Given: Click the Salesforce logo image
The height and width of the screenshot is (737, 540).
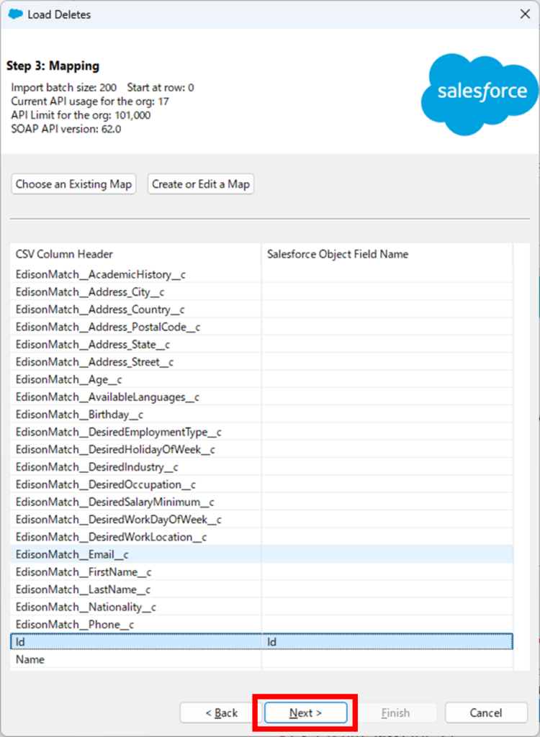Looking at the screenshot, I should 482,94.
